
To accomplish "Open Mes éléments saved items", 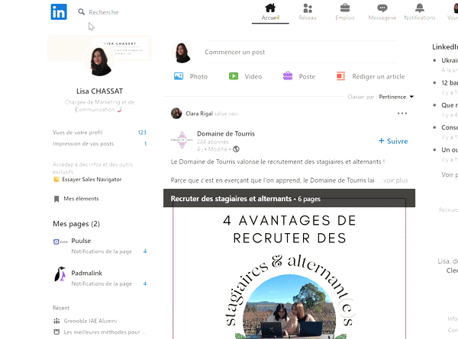I will click(x=76, y=199).
